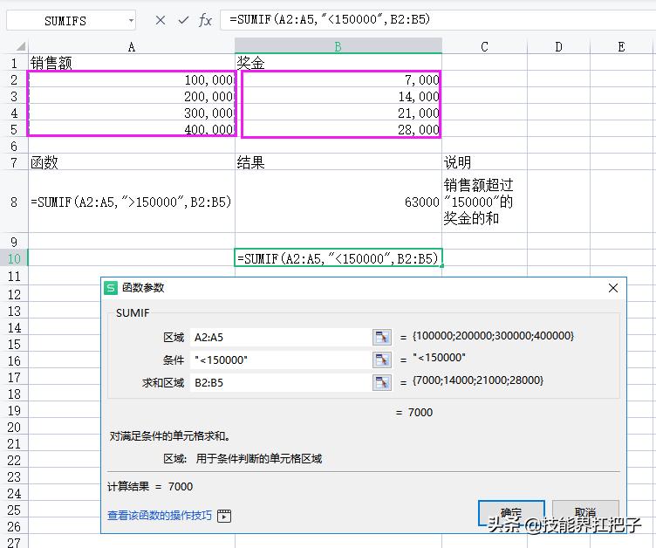
Task: Click the WPS S logo in dialog title
Action: coord(111,288)
